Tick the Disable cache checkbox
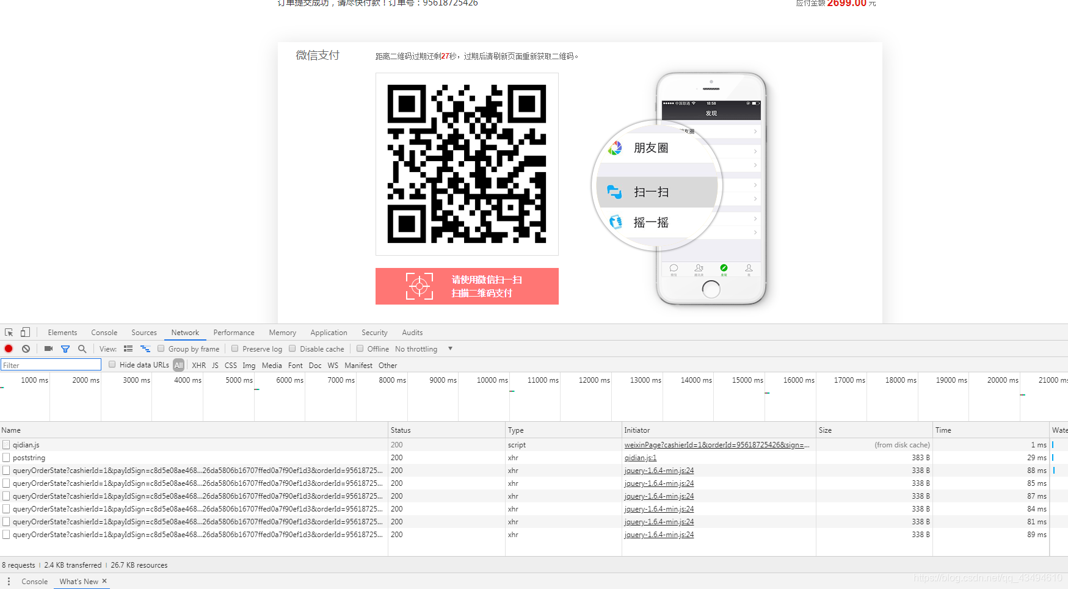Screen dimensions: 1068x589 pos(292,349)
